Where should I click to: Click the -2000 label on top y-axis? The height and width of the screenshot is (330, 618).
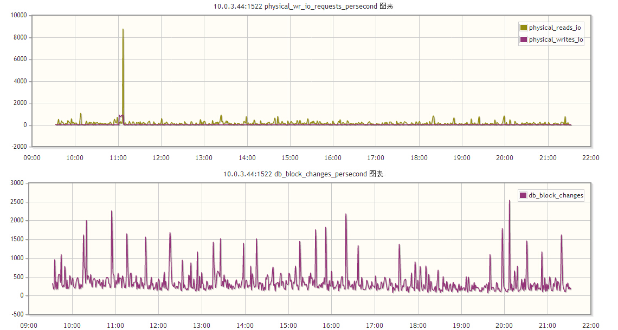19,147
